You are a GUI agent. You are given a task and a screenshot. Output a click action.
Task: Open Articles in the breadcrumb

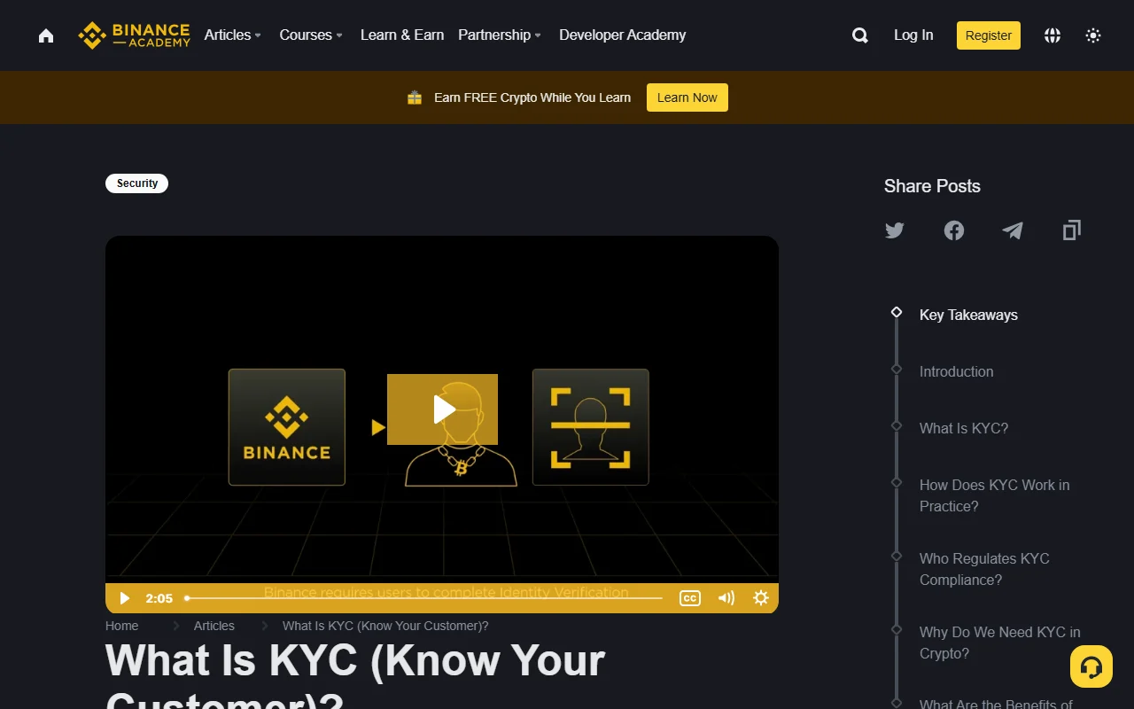[x=214, y=626]
